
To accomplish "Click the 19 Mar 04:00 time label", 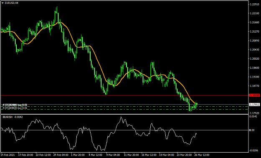I will coord(167,155).
